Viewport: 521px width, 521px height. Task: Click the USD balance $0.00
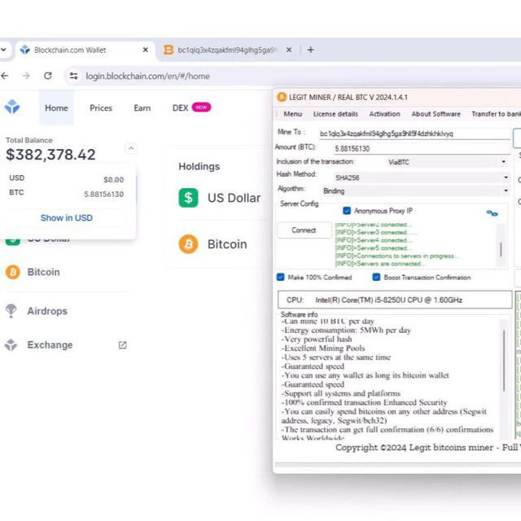pyautogui.click(x=114, y=180)
